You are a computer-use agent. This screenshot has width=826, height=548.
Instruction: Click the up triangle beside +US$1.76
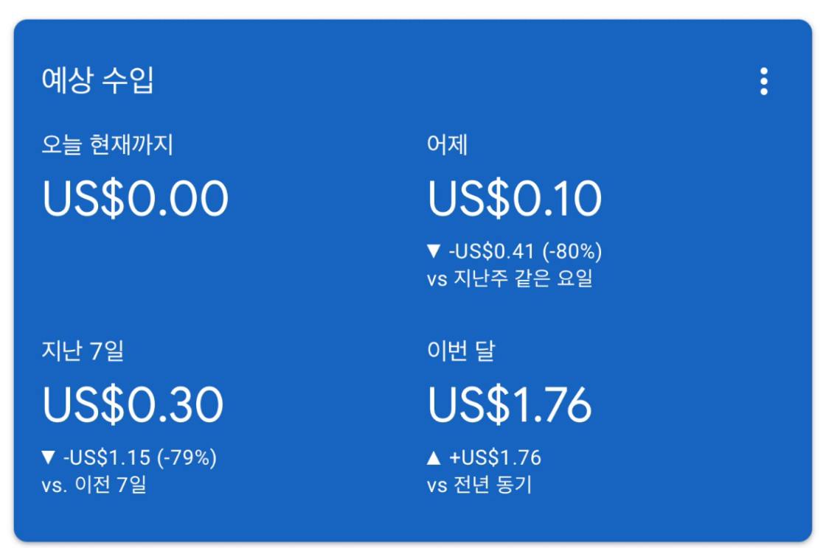(x=434, y=458)
